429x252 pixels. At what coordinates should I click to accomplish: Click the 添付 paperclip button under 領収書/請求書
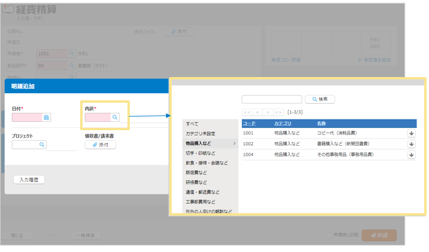coord(101,145)
